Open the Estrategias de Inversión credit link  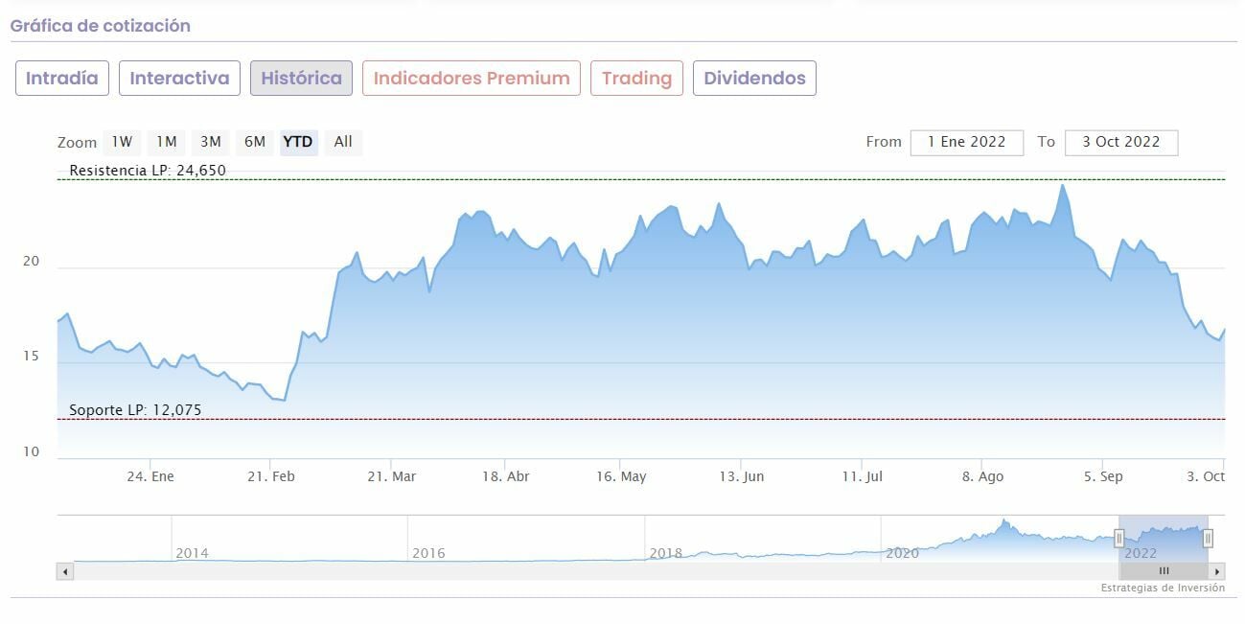(x=1162, y=589)
